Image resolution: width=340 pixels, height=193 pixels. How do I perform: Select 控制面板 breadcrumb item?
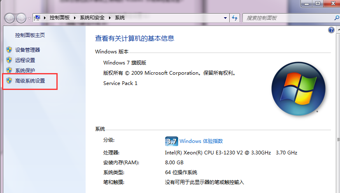coord(60,18)
